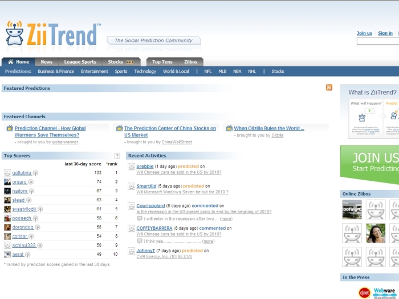Click the Sign in link

pyautogui.click(x=385, y=33)
